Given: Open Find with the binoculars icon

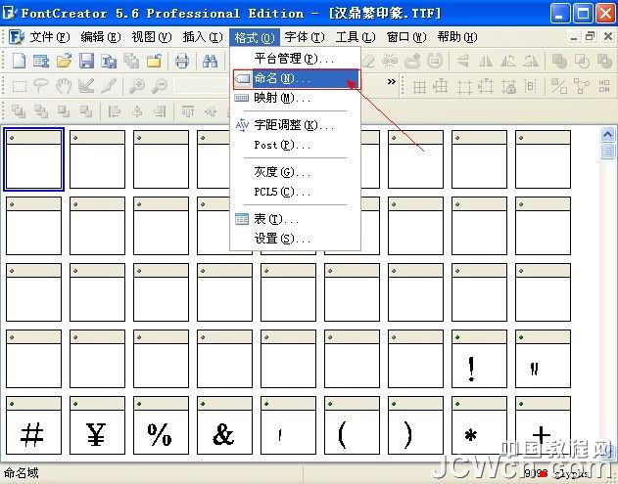Looking at the screenshot, I should (210, 61).
